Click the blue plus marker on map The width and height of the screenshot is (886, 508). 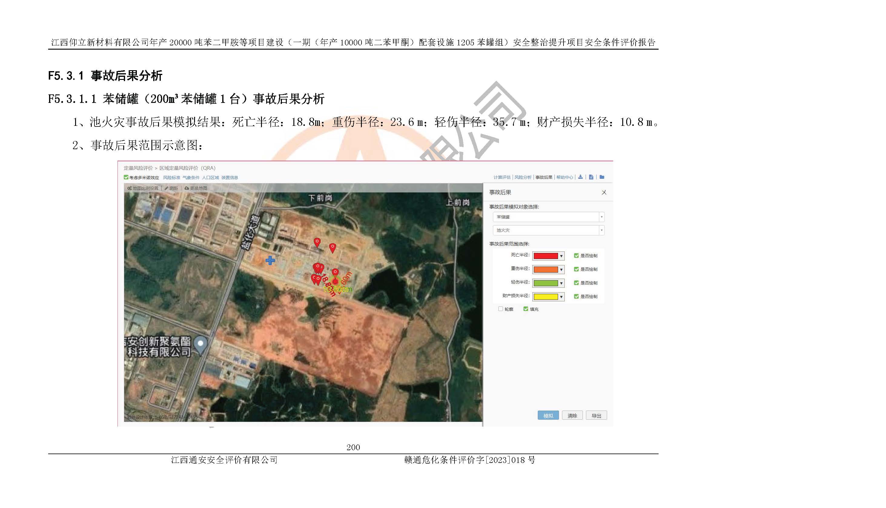click(x=270, y=260)
